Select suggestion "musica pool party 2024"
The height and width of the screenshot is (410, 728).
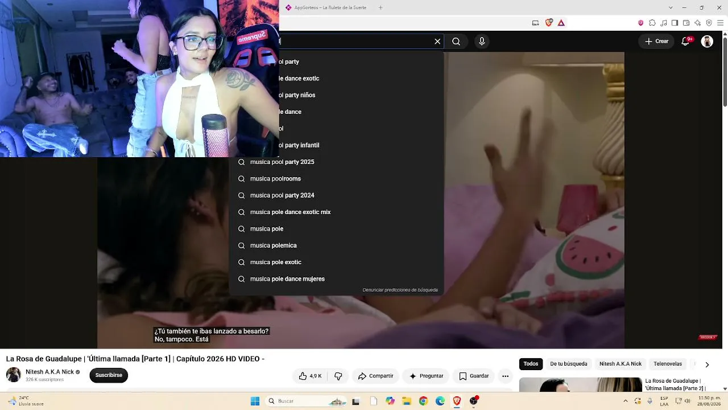tap(336, 195)
